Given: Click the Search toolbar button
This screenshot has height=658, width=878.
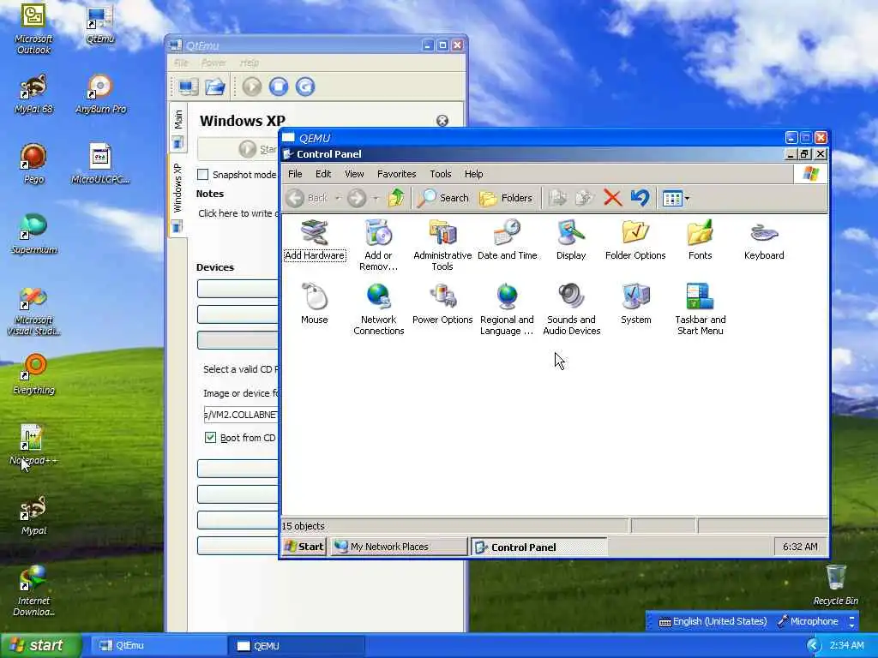Looking at the screenshot, I should [x=442, y=198].
